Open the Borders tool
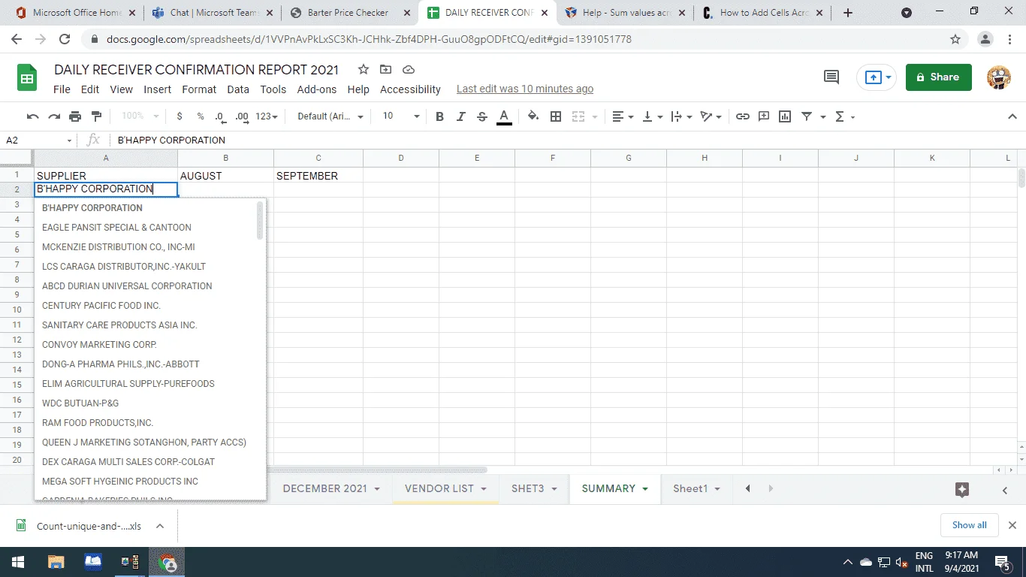The image size is (1026, 577). point(556,116)
